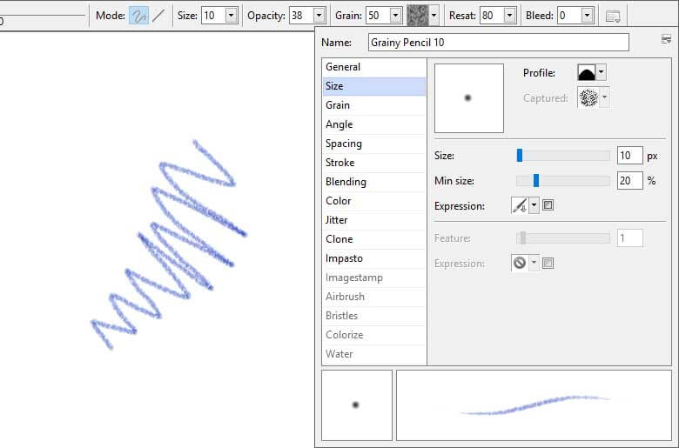Switch to the Spacing settings category

(343, 144)
